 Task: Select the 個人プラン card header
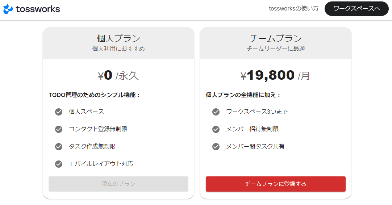point(118,43)
